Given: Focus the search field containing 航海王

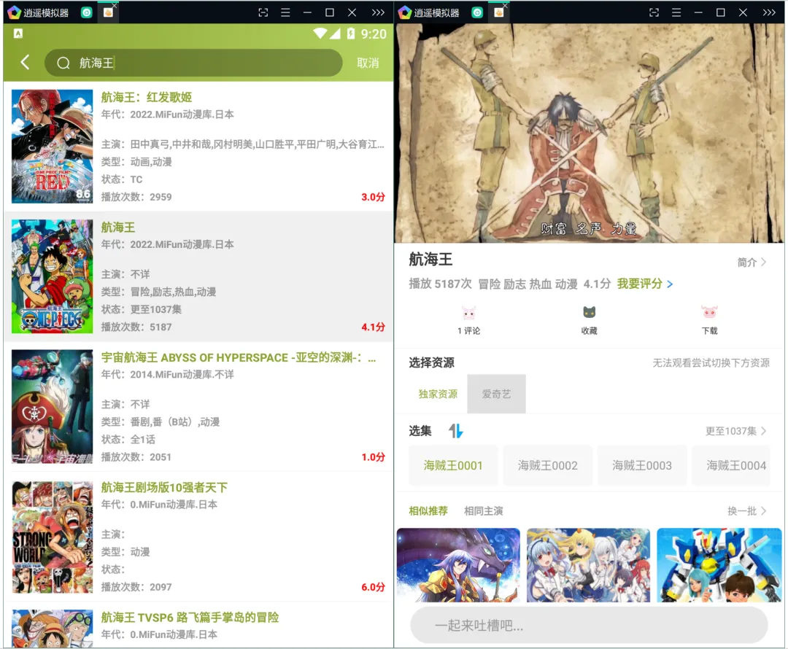Looking at the screenshot, I should point(193,63).
